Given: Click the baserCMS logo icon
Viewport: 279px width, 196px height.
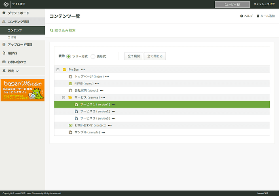Looking at the screenshot, I should 6,4.
